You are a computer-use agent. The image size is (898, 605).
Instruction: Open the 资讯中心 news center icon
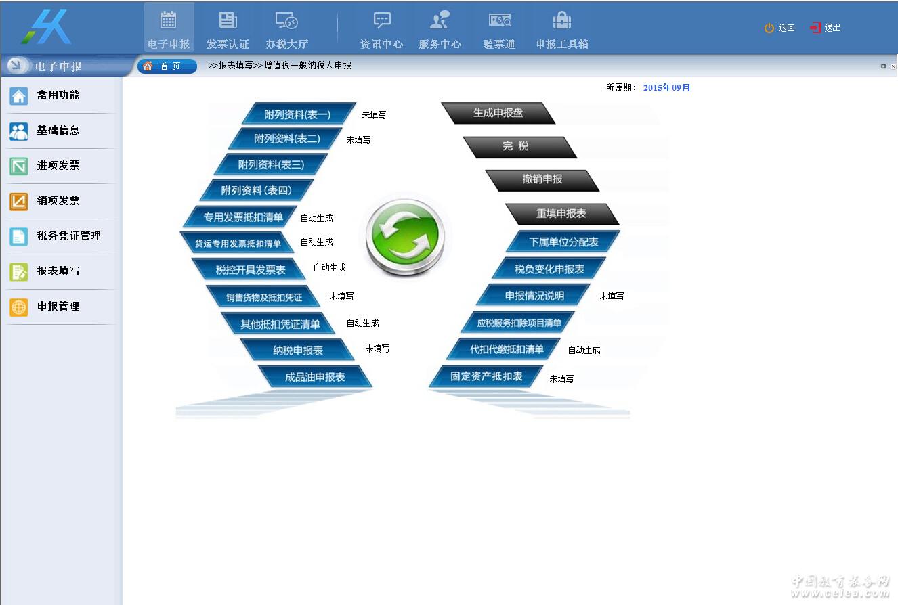point(381,28)
